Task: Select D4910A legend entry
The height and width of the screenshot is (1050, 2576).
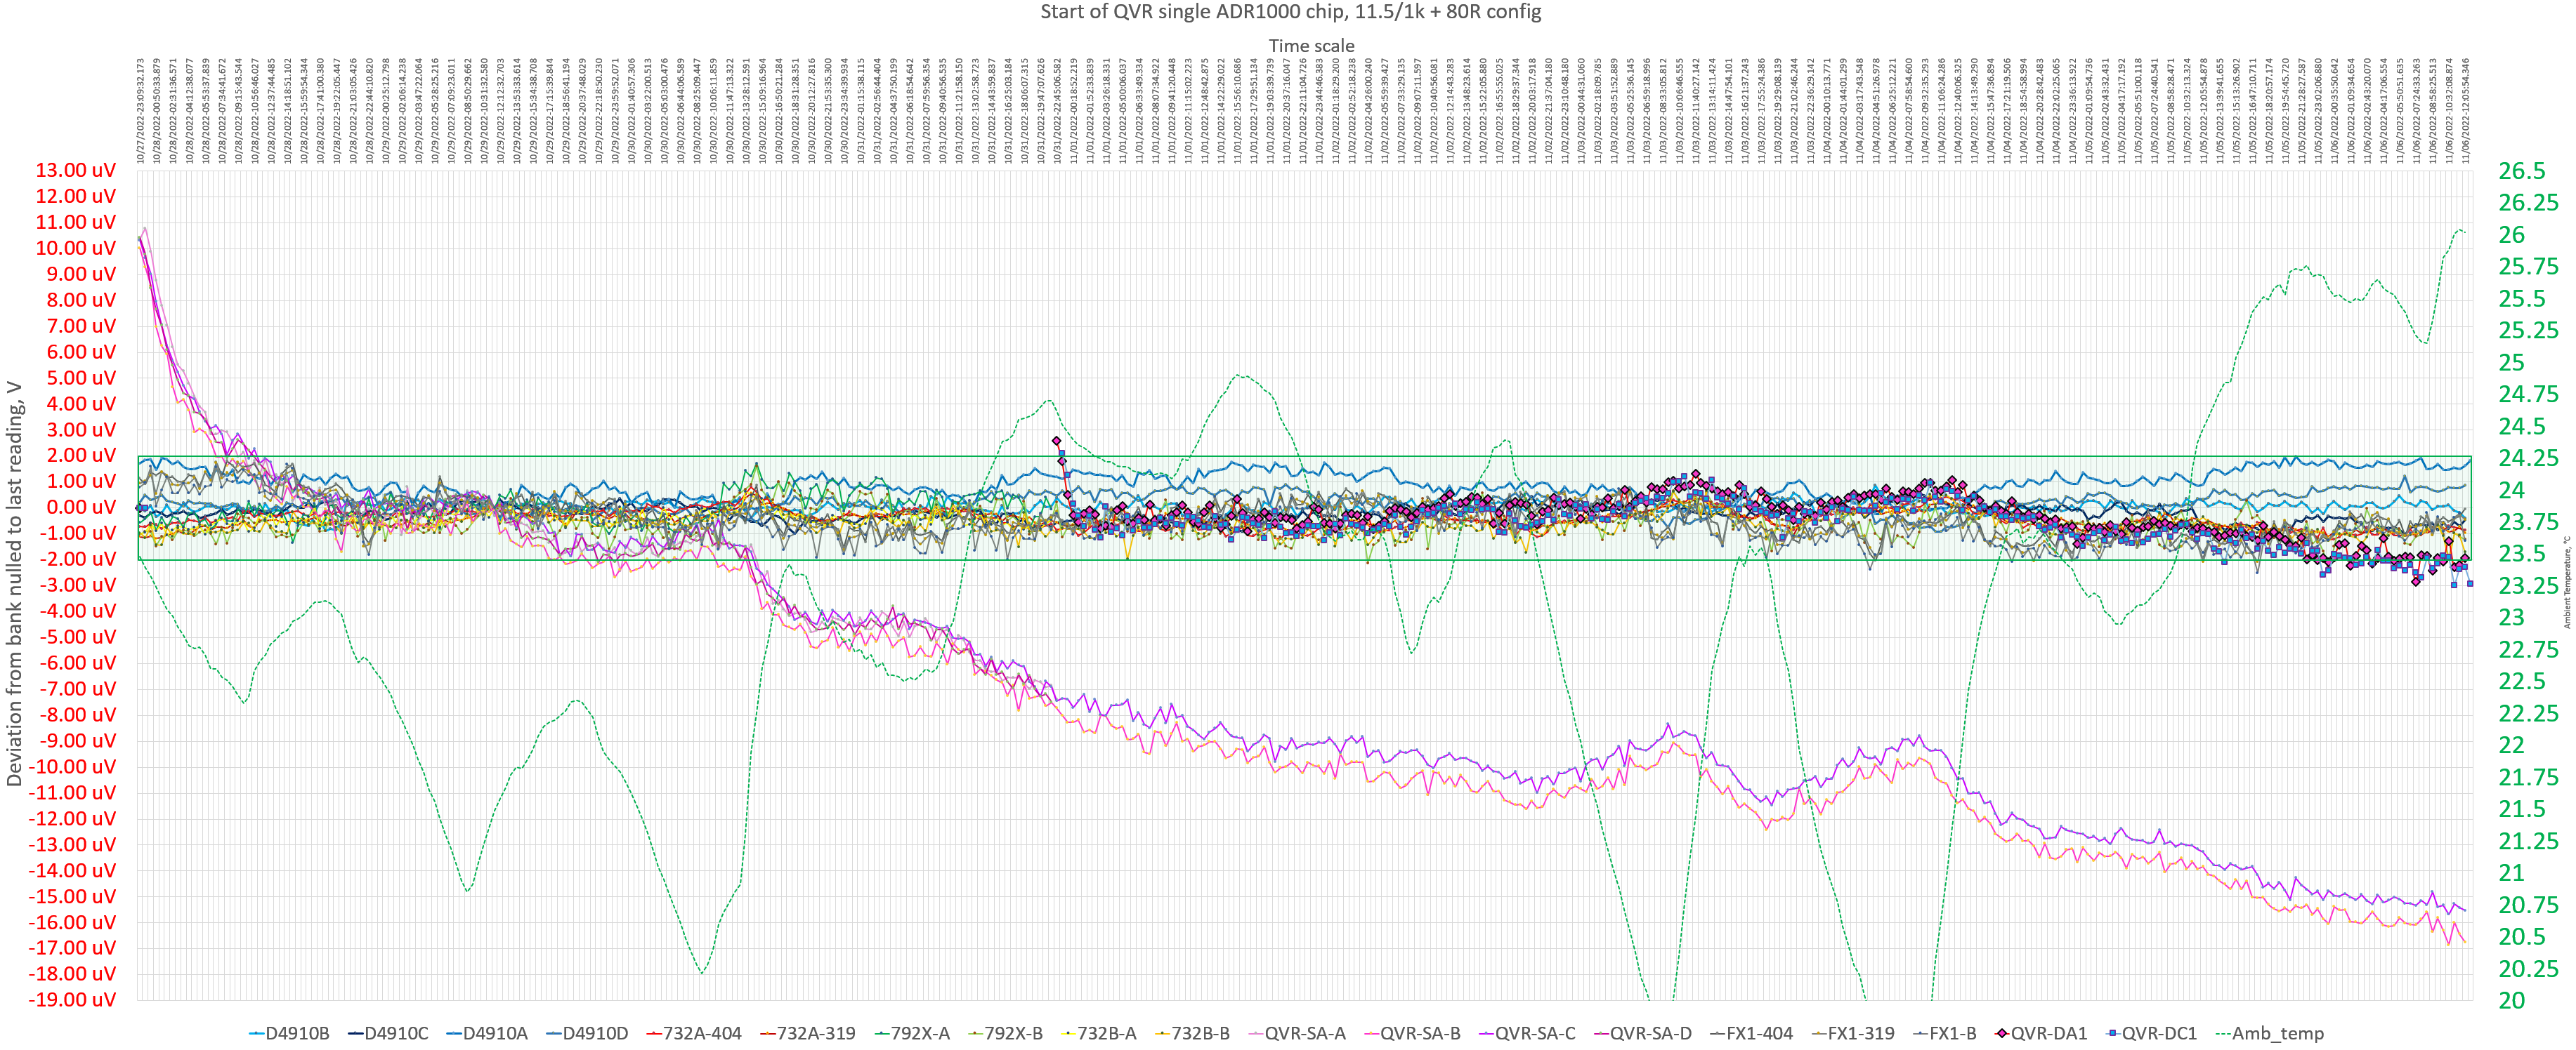Action: pyautogui.click(x=487, y=1033)
